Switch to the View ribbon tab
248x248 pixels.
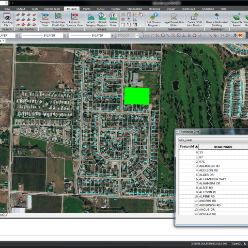click(7, 9)
